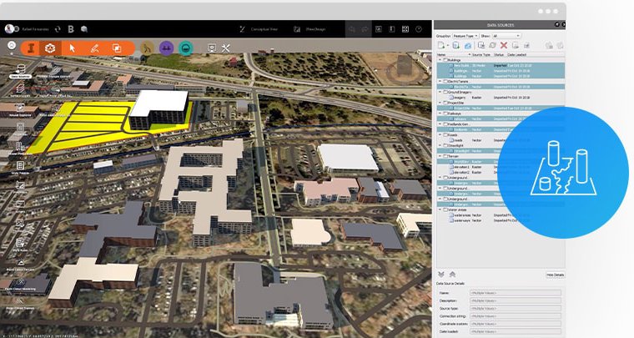Click the pencil edit tool in orange toolbar
This screenshot has height=338, width=634.
click(x=94, y=48)
